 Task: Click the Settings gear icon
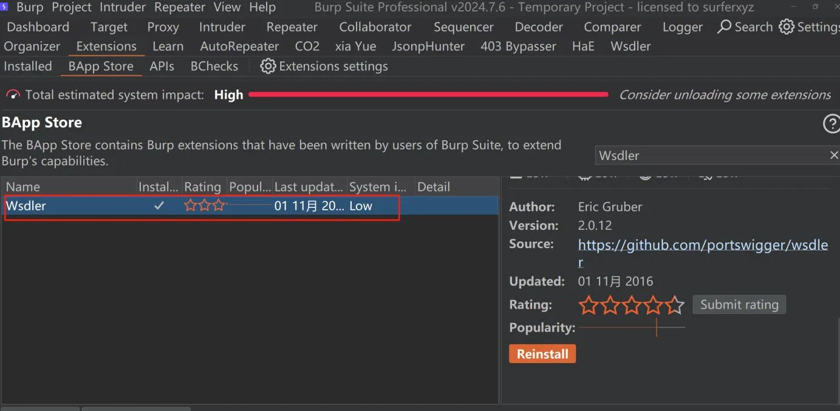coord(787,27)
